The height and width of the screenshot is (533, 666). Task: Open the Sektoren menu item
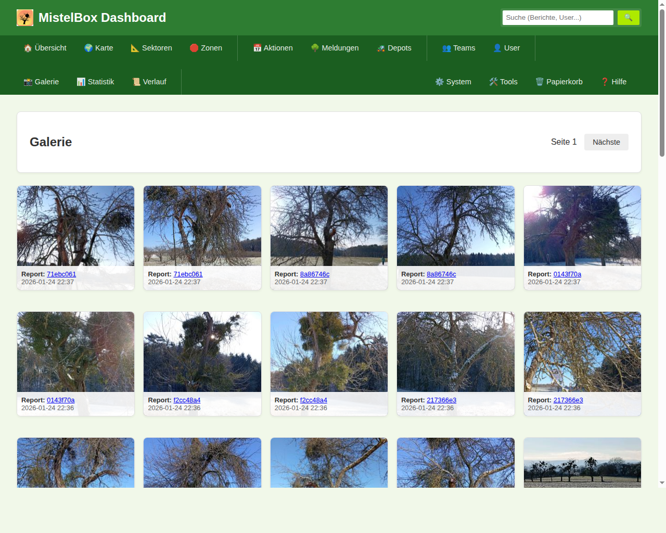(x=151, y=48)
